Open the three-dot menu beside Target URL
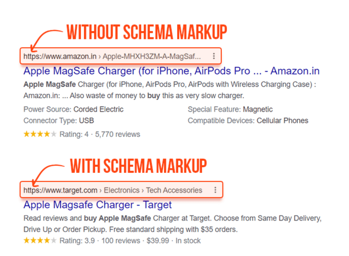 click(x=215, y=190)
